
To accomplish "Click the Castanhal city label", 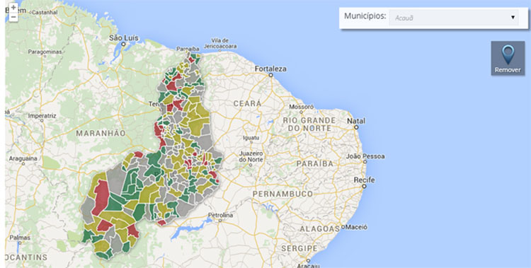I will coord(45,12).
